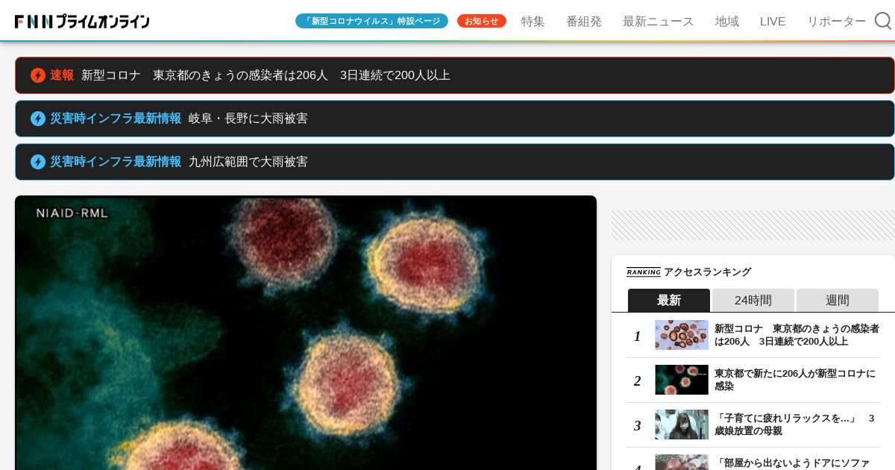
Task: Open 岐阜・長野に大雨被害 alert banner
Action: click(455, 119)
